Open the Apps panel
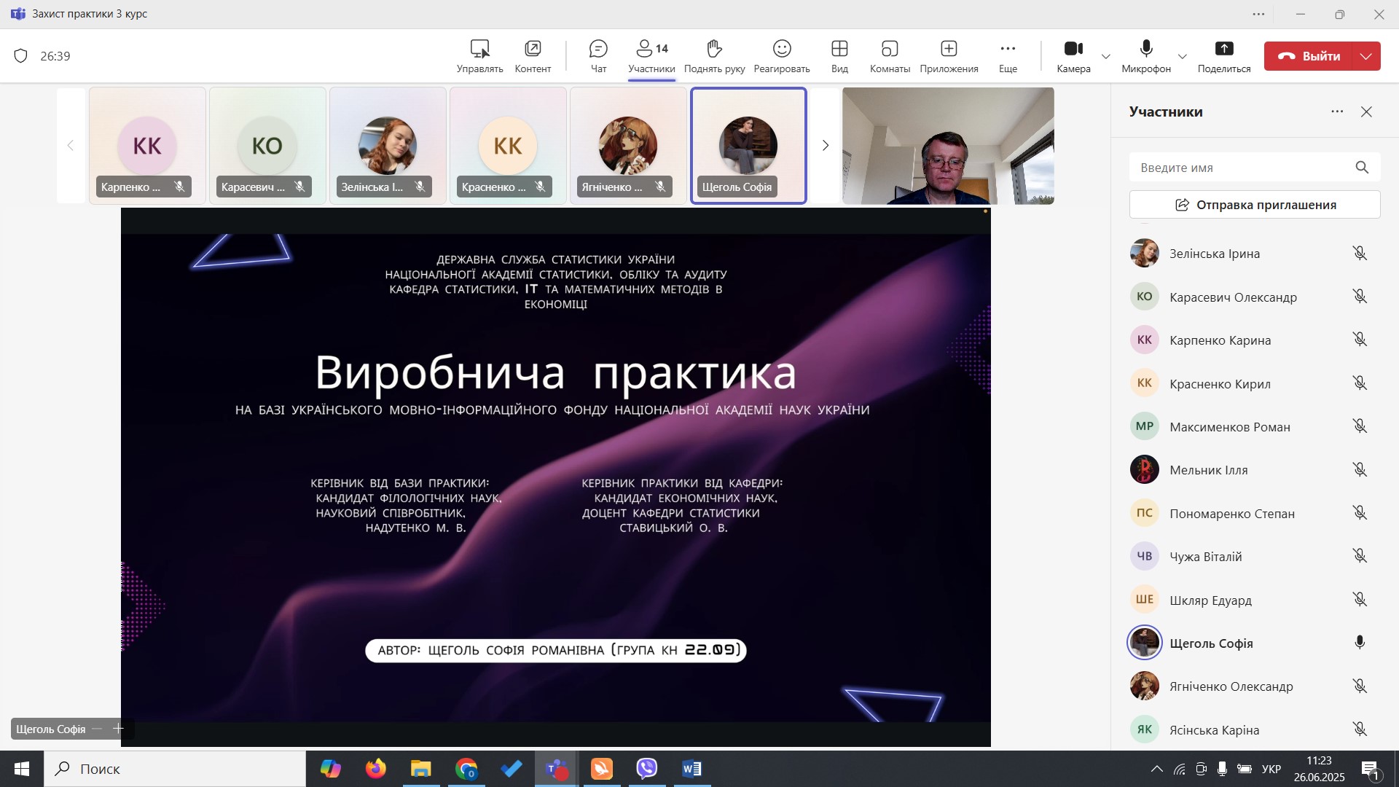Viewport: 1399px width, 787px height. pyautogui.click(x=948, y=56)
